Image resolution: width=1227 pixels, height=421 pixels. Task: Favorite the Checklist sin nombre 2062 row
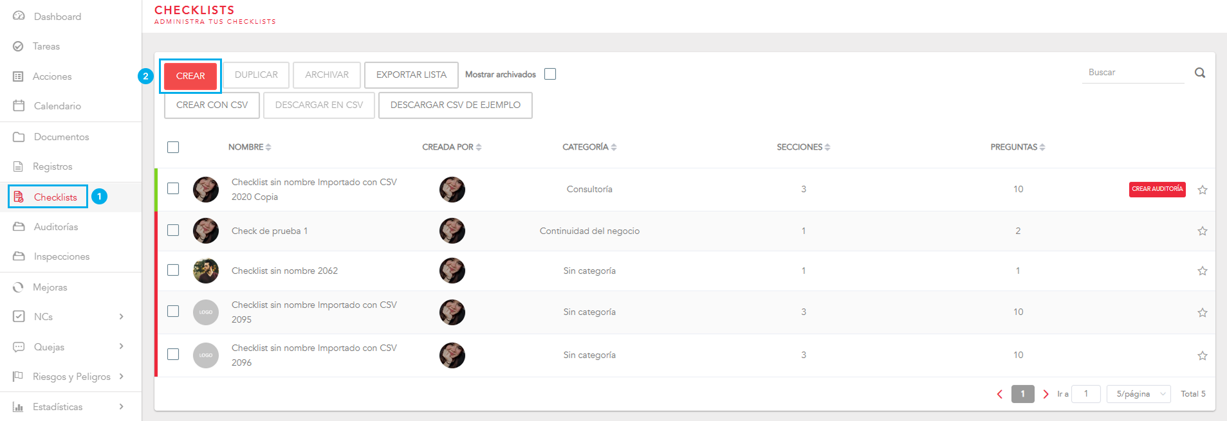1202,271
